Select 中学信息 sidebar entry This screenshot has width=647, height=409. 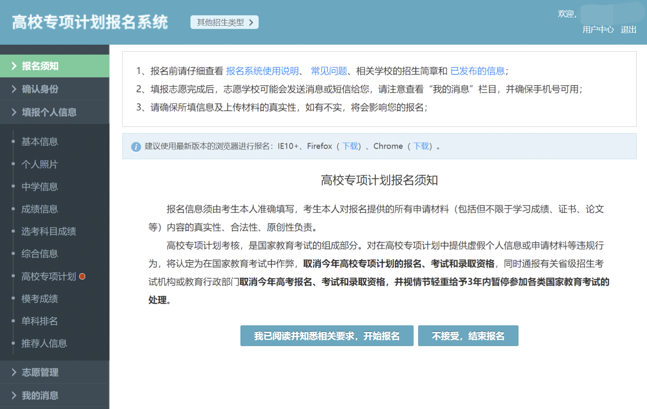40,187
